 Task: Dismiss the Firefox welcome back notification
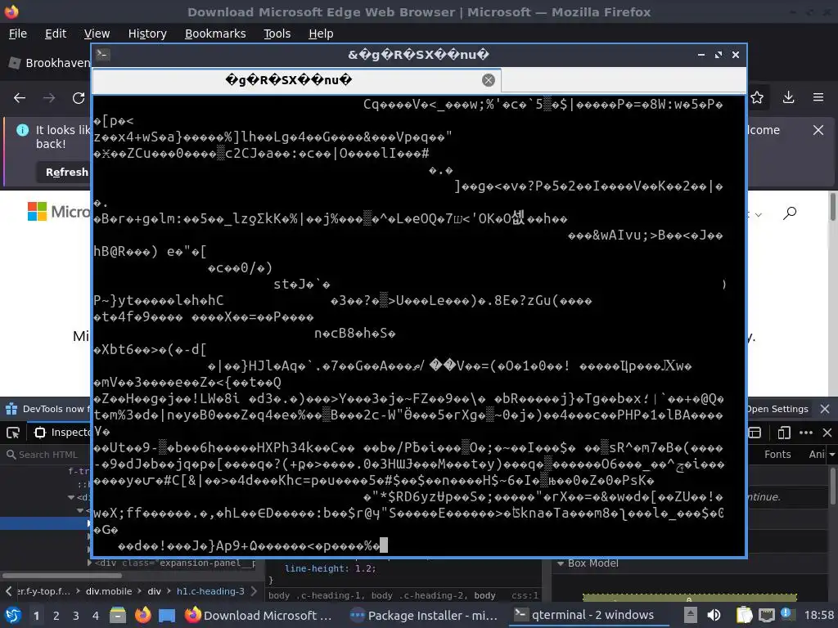818,130
